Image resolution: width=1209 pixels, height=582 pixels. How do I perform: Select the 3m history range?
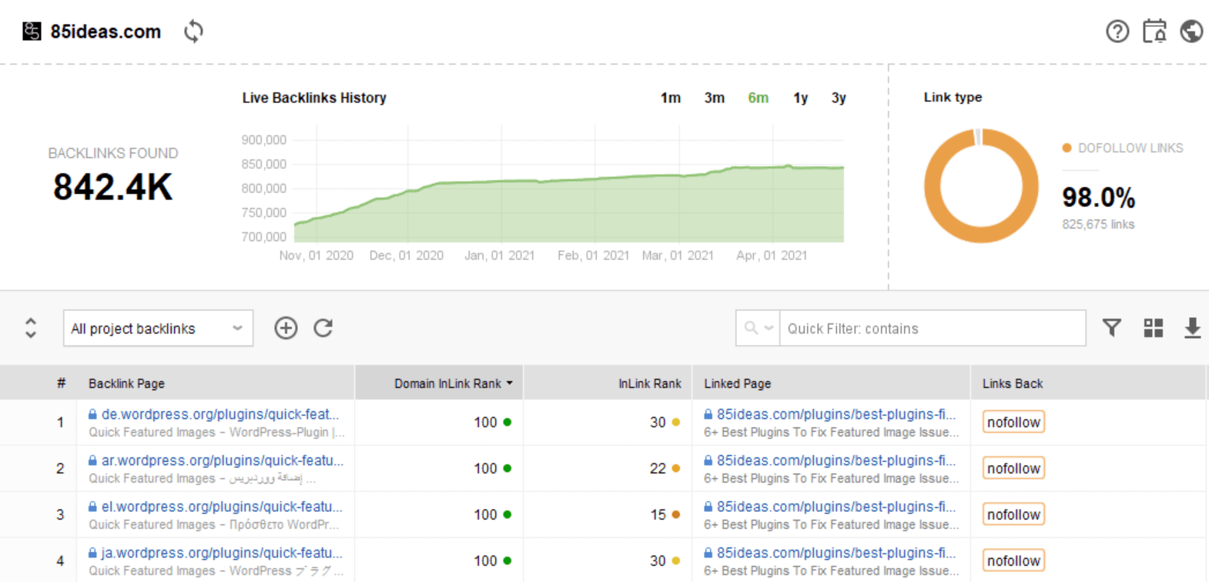(x=715, y=98)
